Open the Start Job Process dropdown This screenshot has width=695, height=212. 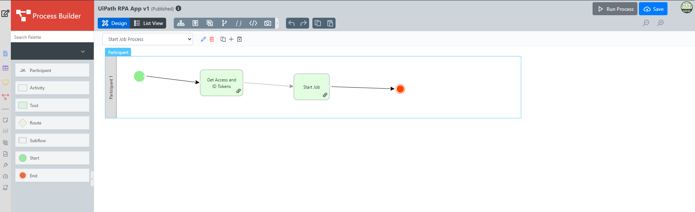[148, 39]
